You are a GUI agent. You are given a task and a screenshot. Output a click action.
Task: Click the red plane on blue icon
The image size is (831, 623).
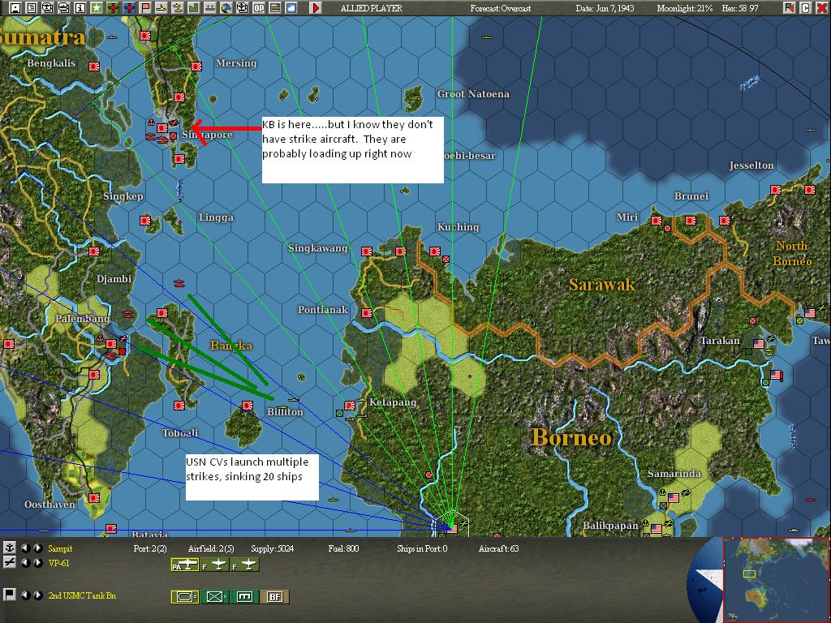point(129,7)
